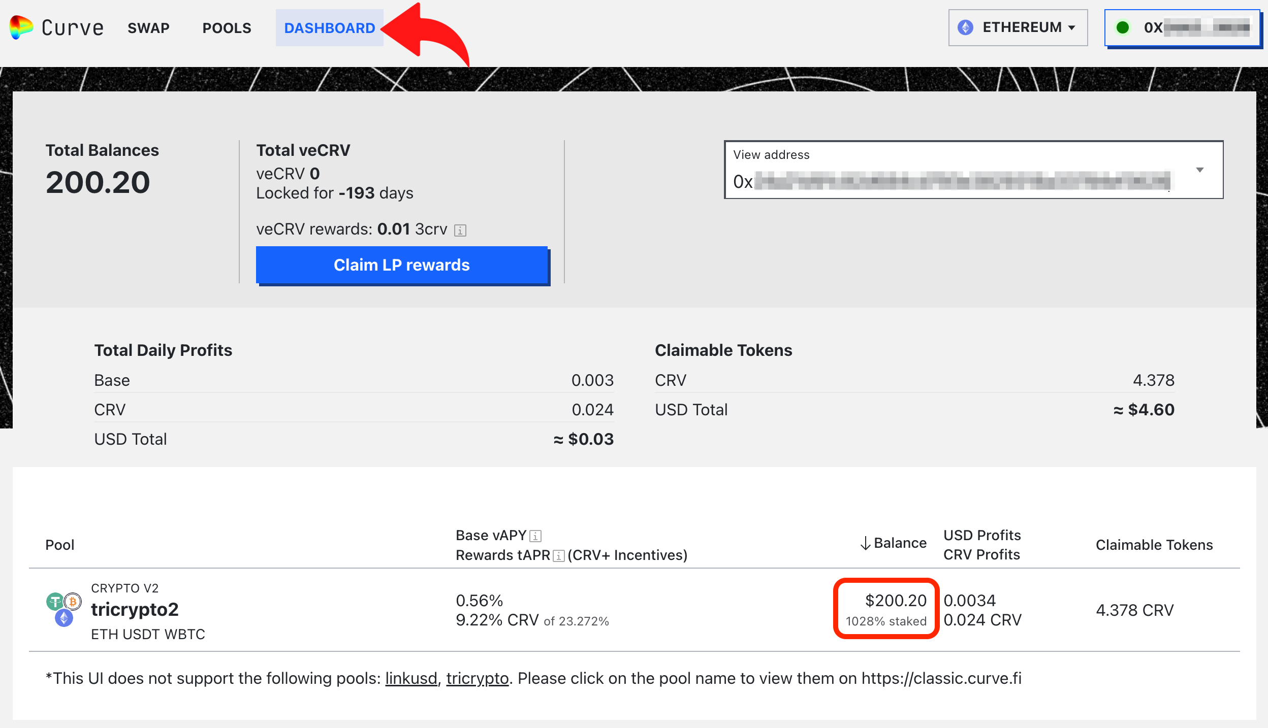The width and height of the screenshot is (1268, 728).
Task: Open the linkusd pool link
Action: 411,678
